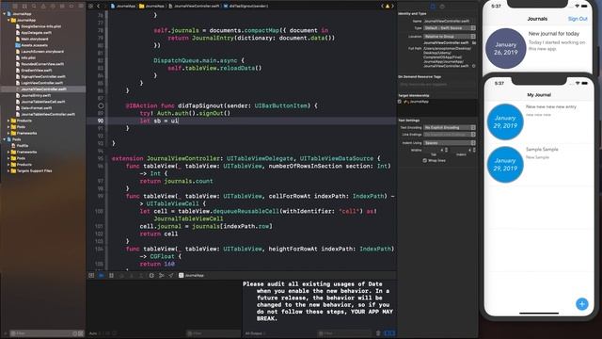The image size is (602, 339).
Task: Open the All Output console dropdown
Action: [256, 333]
